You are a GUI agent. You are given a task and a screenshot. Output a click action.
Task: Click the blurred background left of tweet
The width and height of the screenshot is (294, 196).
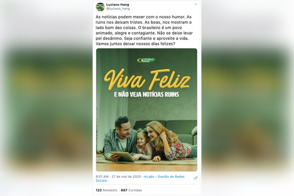pyautogui.click(x=47, y=98)
